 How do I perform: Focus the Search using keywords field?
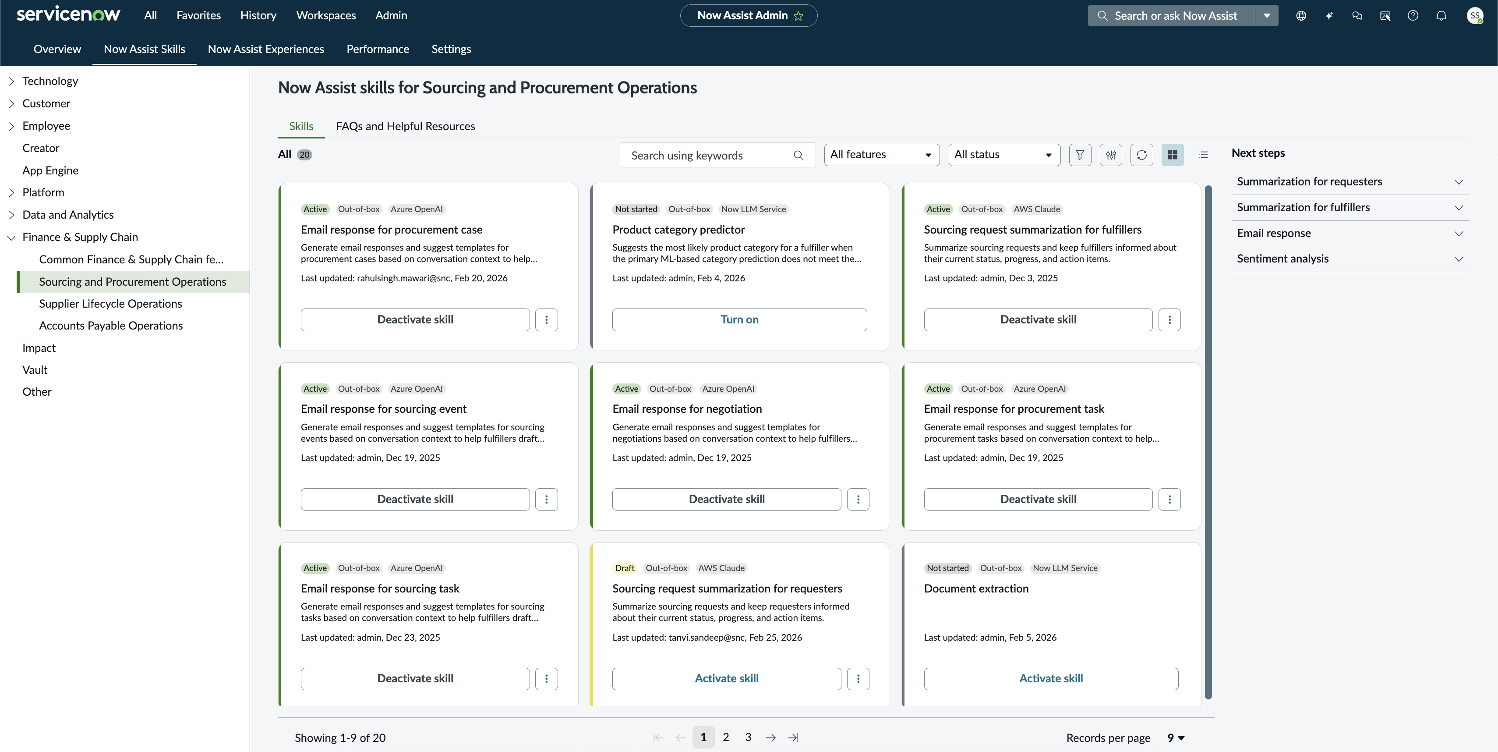(717, 155)
